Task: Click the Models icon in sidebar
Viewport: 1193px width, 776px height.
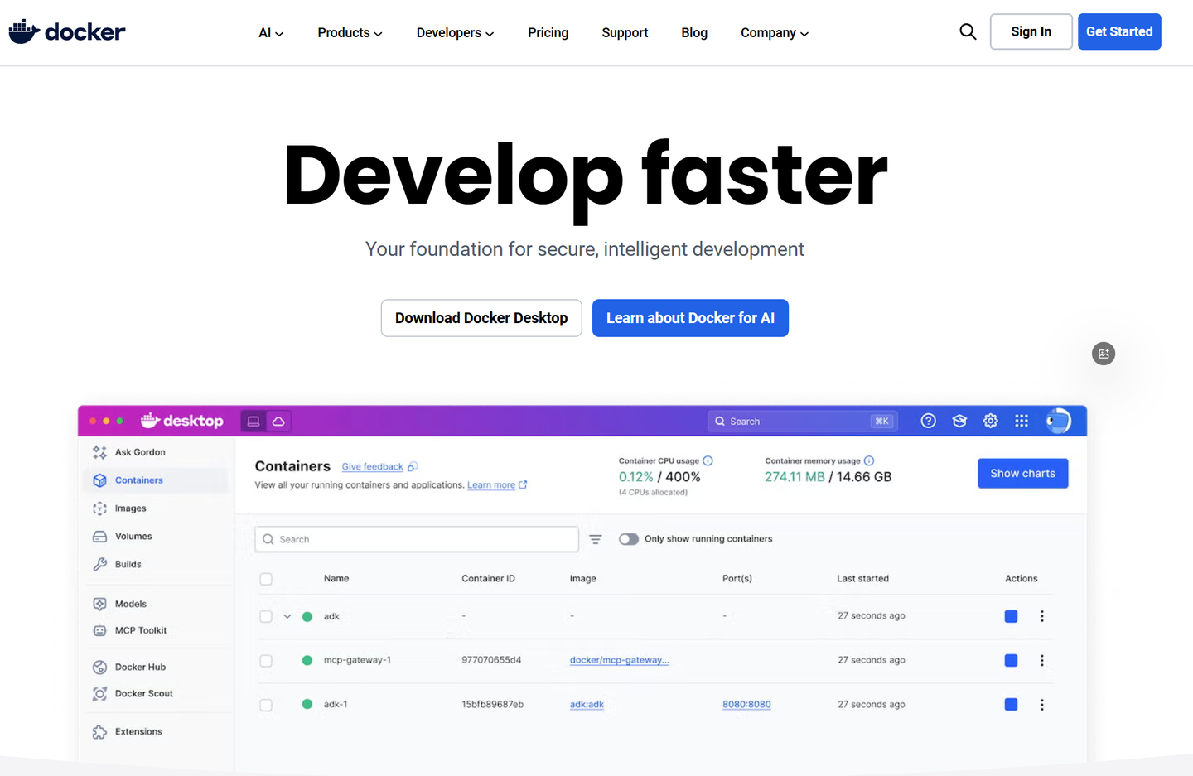Action: pyautogui.click(x=99, y=604)
